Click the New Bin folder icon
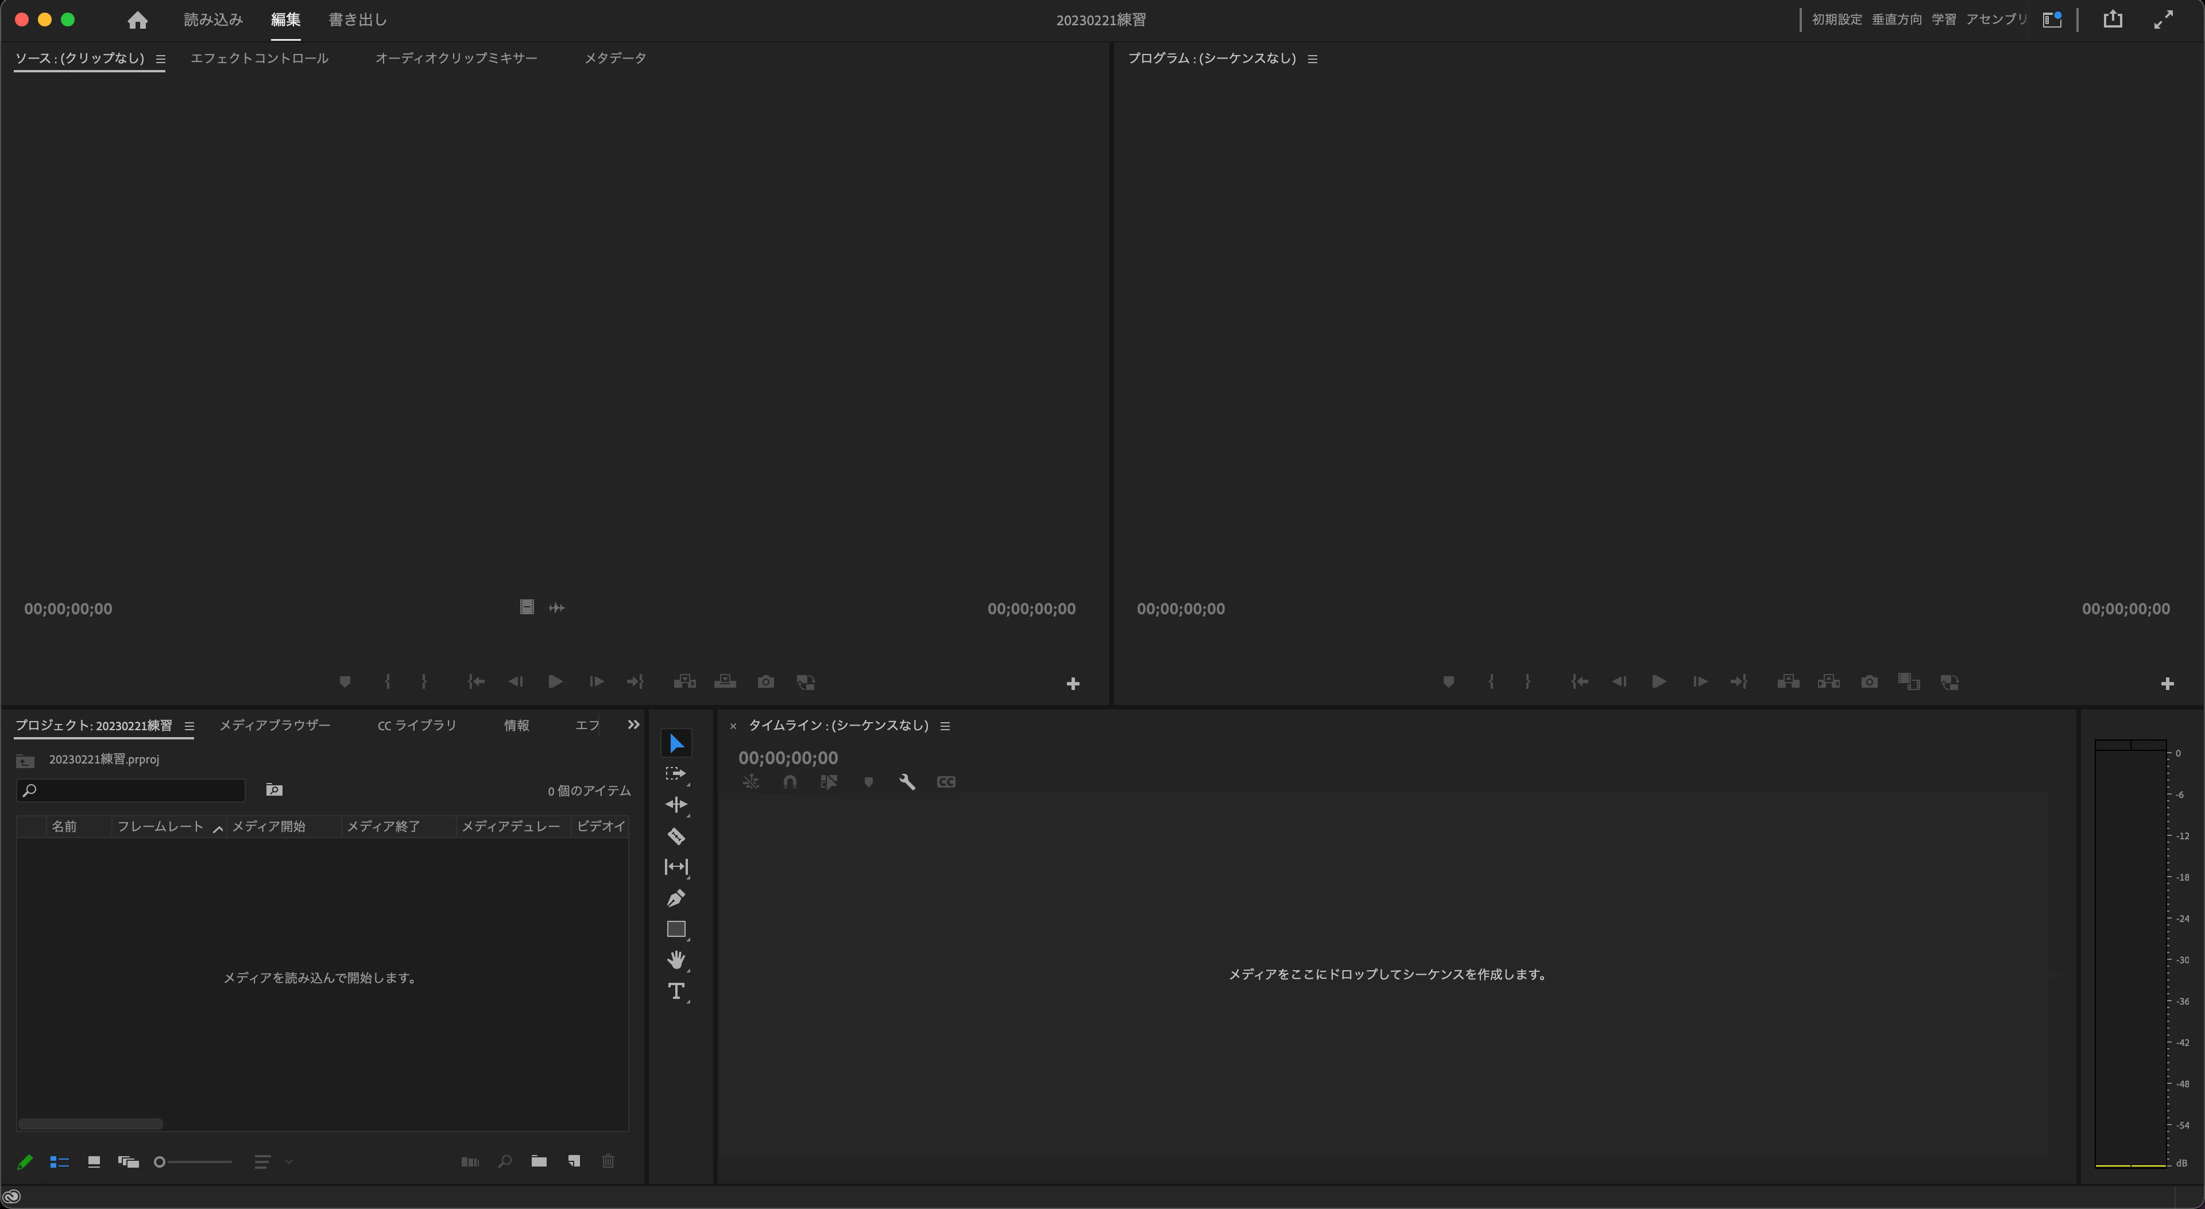This screenshot has width=2205, height=1209. (x=539, y=1161)
